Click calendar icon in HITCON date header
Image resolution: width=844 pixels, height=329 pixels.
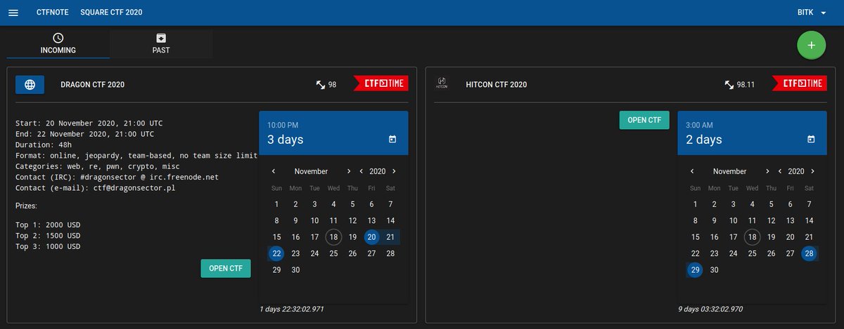pyautogui.click(x=811, y=140)
